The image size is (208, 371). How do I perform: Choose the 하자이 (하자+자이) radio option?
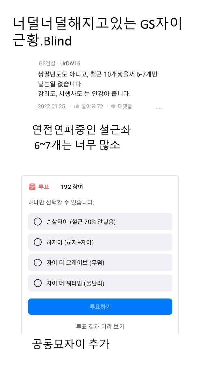pos(38,242)
